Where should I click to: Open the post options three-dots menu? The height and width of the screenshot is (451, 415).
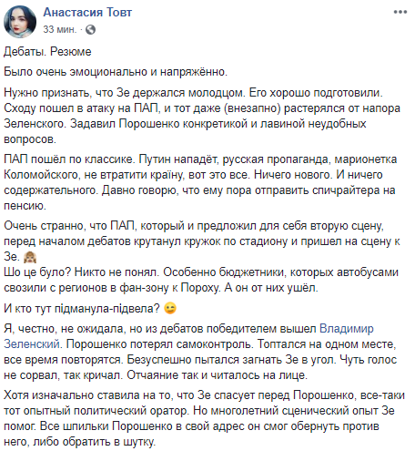click(400, 12)
